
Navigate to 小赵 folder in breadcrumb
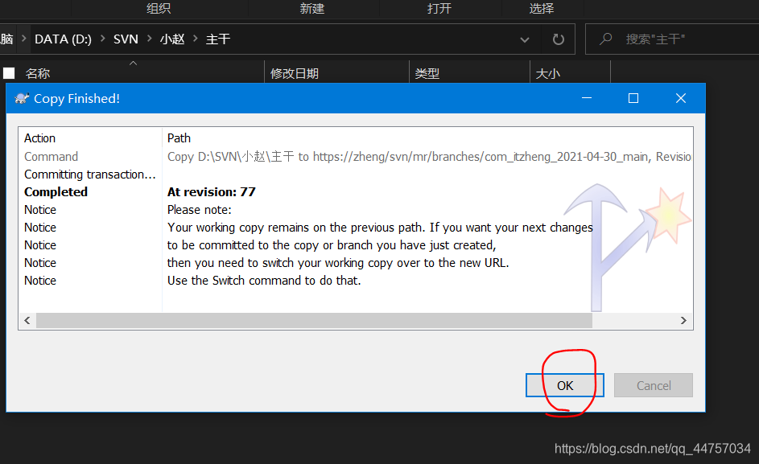[x=172, y=39]
